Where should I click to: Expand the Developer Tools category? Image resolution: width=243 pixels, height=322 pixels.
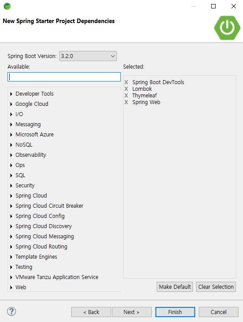11,94
